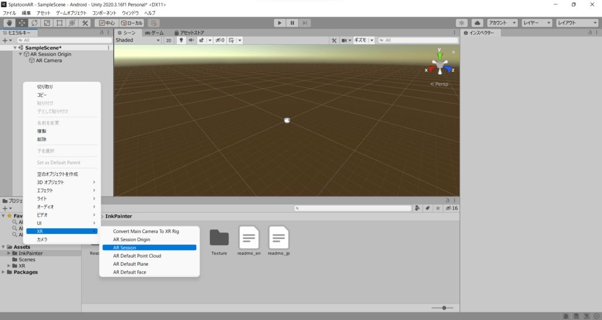Start Play mode
The width and height of the screenshot is (602, 320).
[x=279, y=23]
